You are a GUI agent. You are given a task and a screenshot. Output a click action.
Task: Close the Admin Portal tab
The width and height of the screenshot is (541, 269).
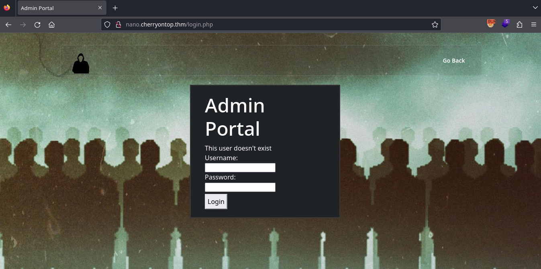coord(100,8)
